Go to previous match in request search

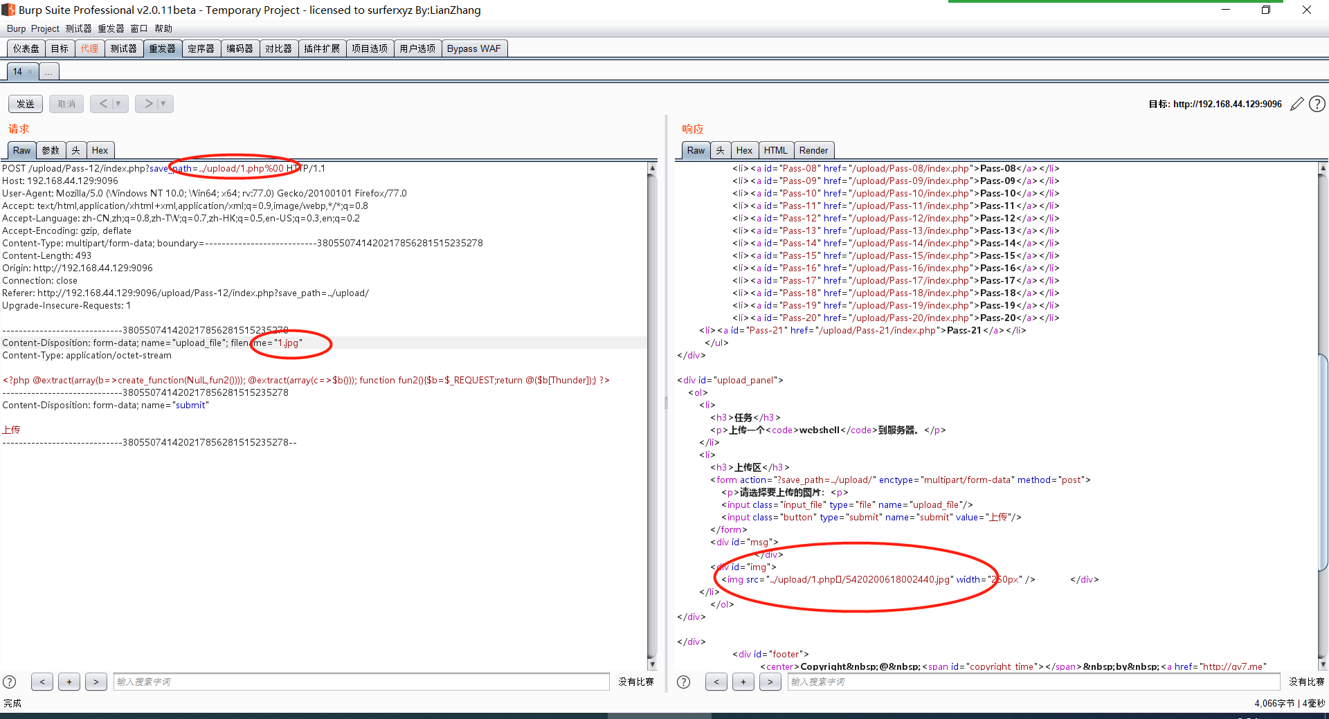coord(42,682)
